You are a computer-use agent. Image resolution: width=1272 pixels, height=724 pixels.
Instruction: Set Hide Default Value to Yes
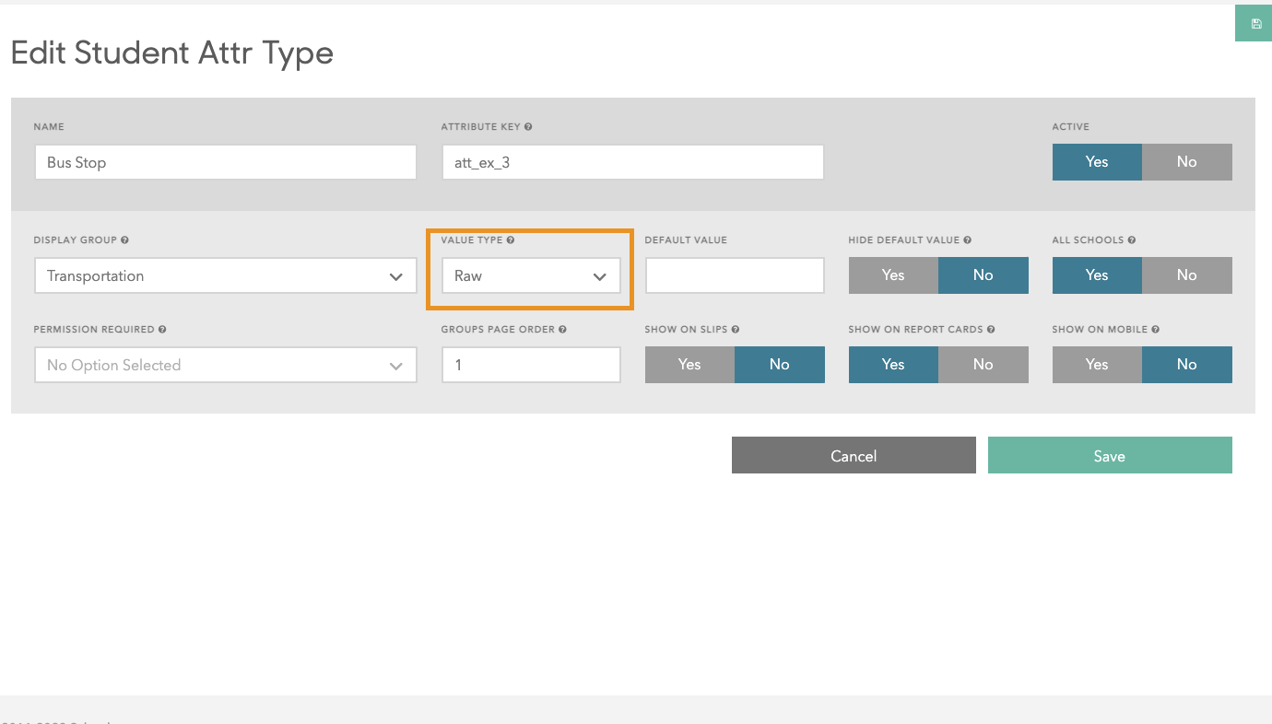pyautogui.click(x=893, y=275)
